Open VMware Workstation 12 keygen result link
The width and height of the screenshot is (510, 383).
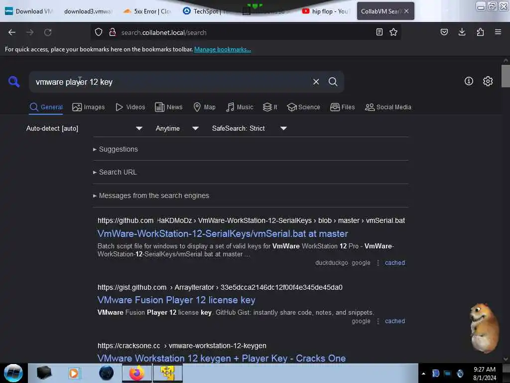pos(222,358)
